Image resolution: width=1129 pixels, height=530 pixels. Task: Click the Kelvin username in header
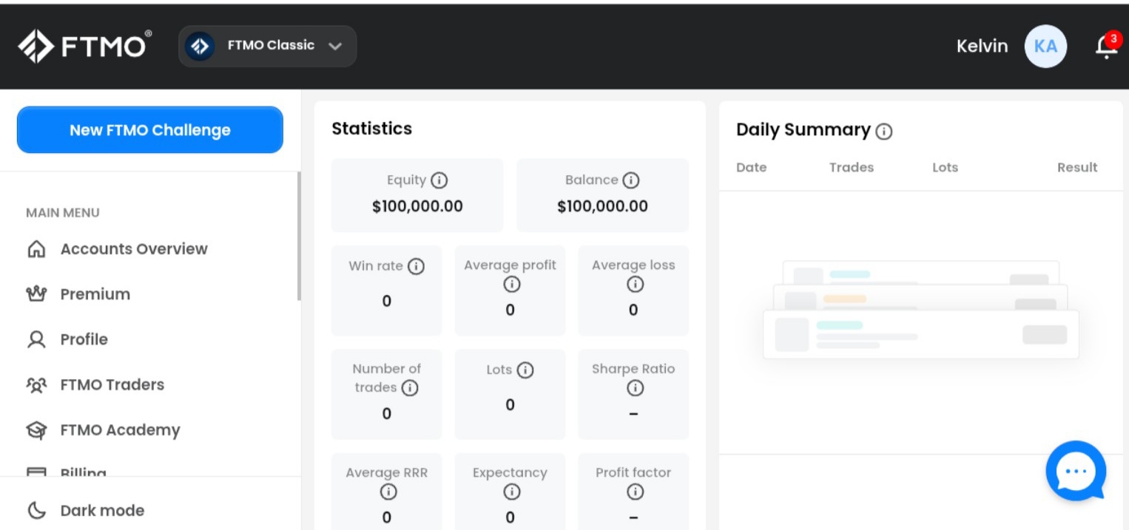pyautogui.click(x=982, y=46)
